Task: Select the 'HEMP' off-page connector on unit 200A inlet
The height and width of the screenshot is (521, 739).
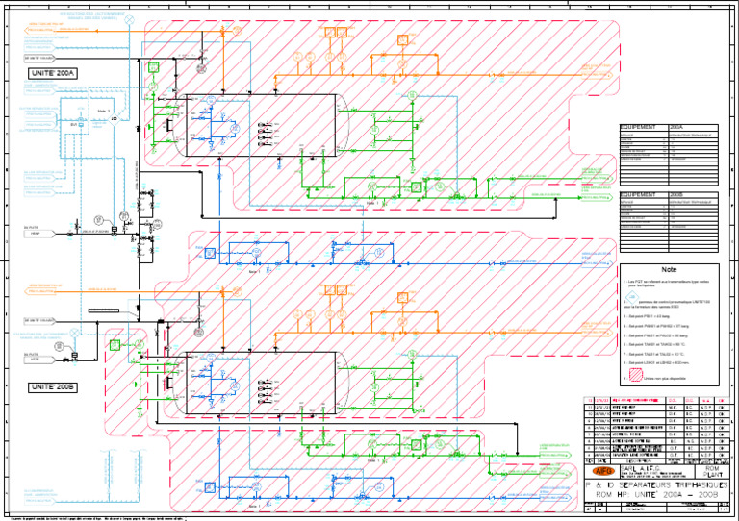Action: click(39, 233)
